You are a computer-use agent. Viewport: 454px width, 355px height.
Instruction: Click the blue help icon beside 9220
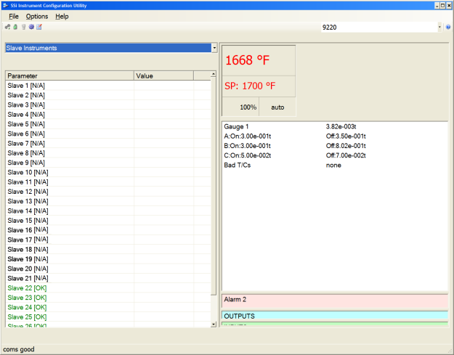pyautogui.click(x=448, y=27)
